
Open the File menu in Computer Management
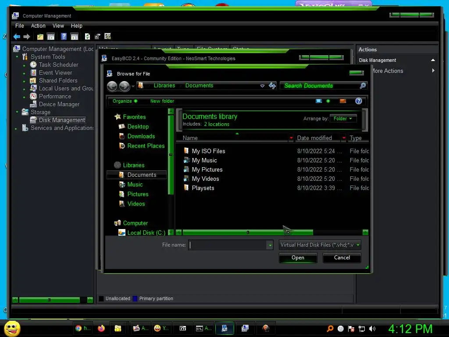point(19,26)
